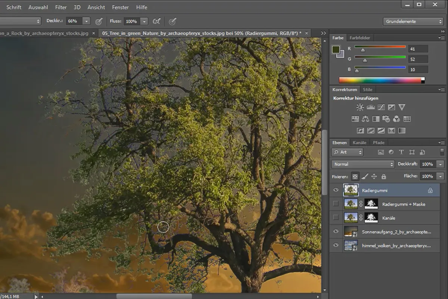Add a Photo Filter adjustment

[386, 119]
